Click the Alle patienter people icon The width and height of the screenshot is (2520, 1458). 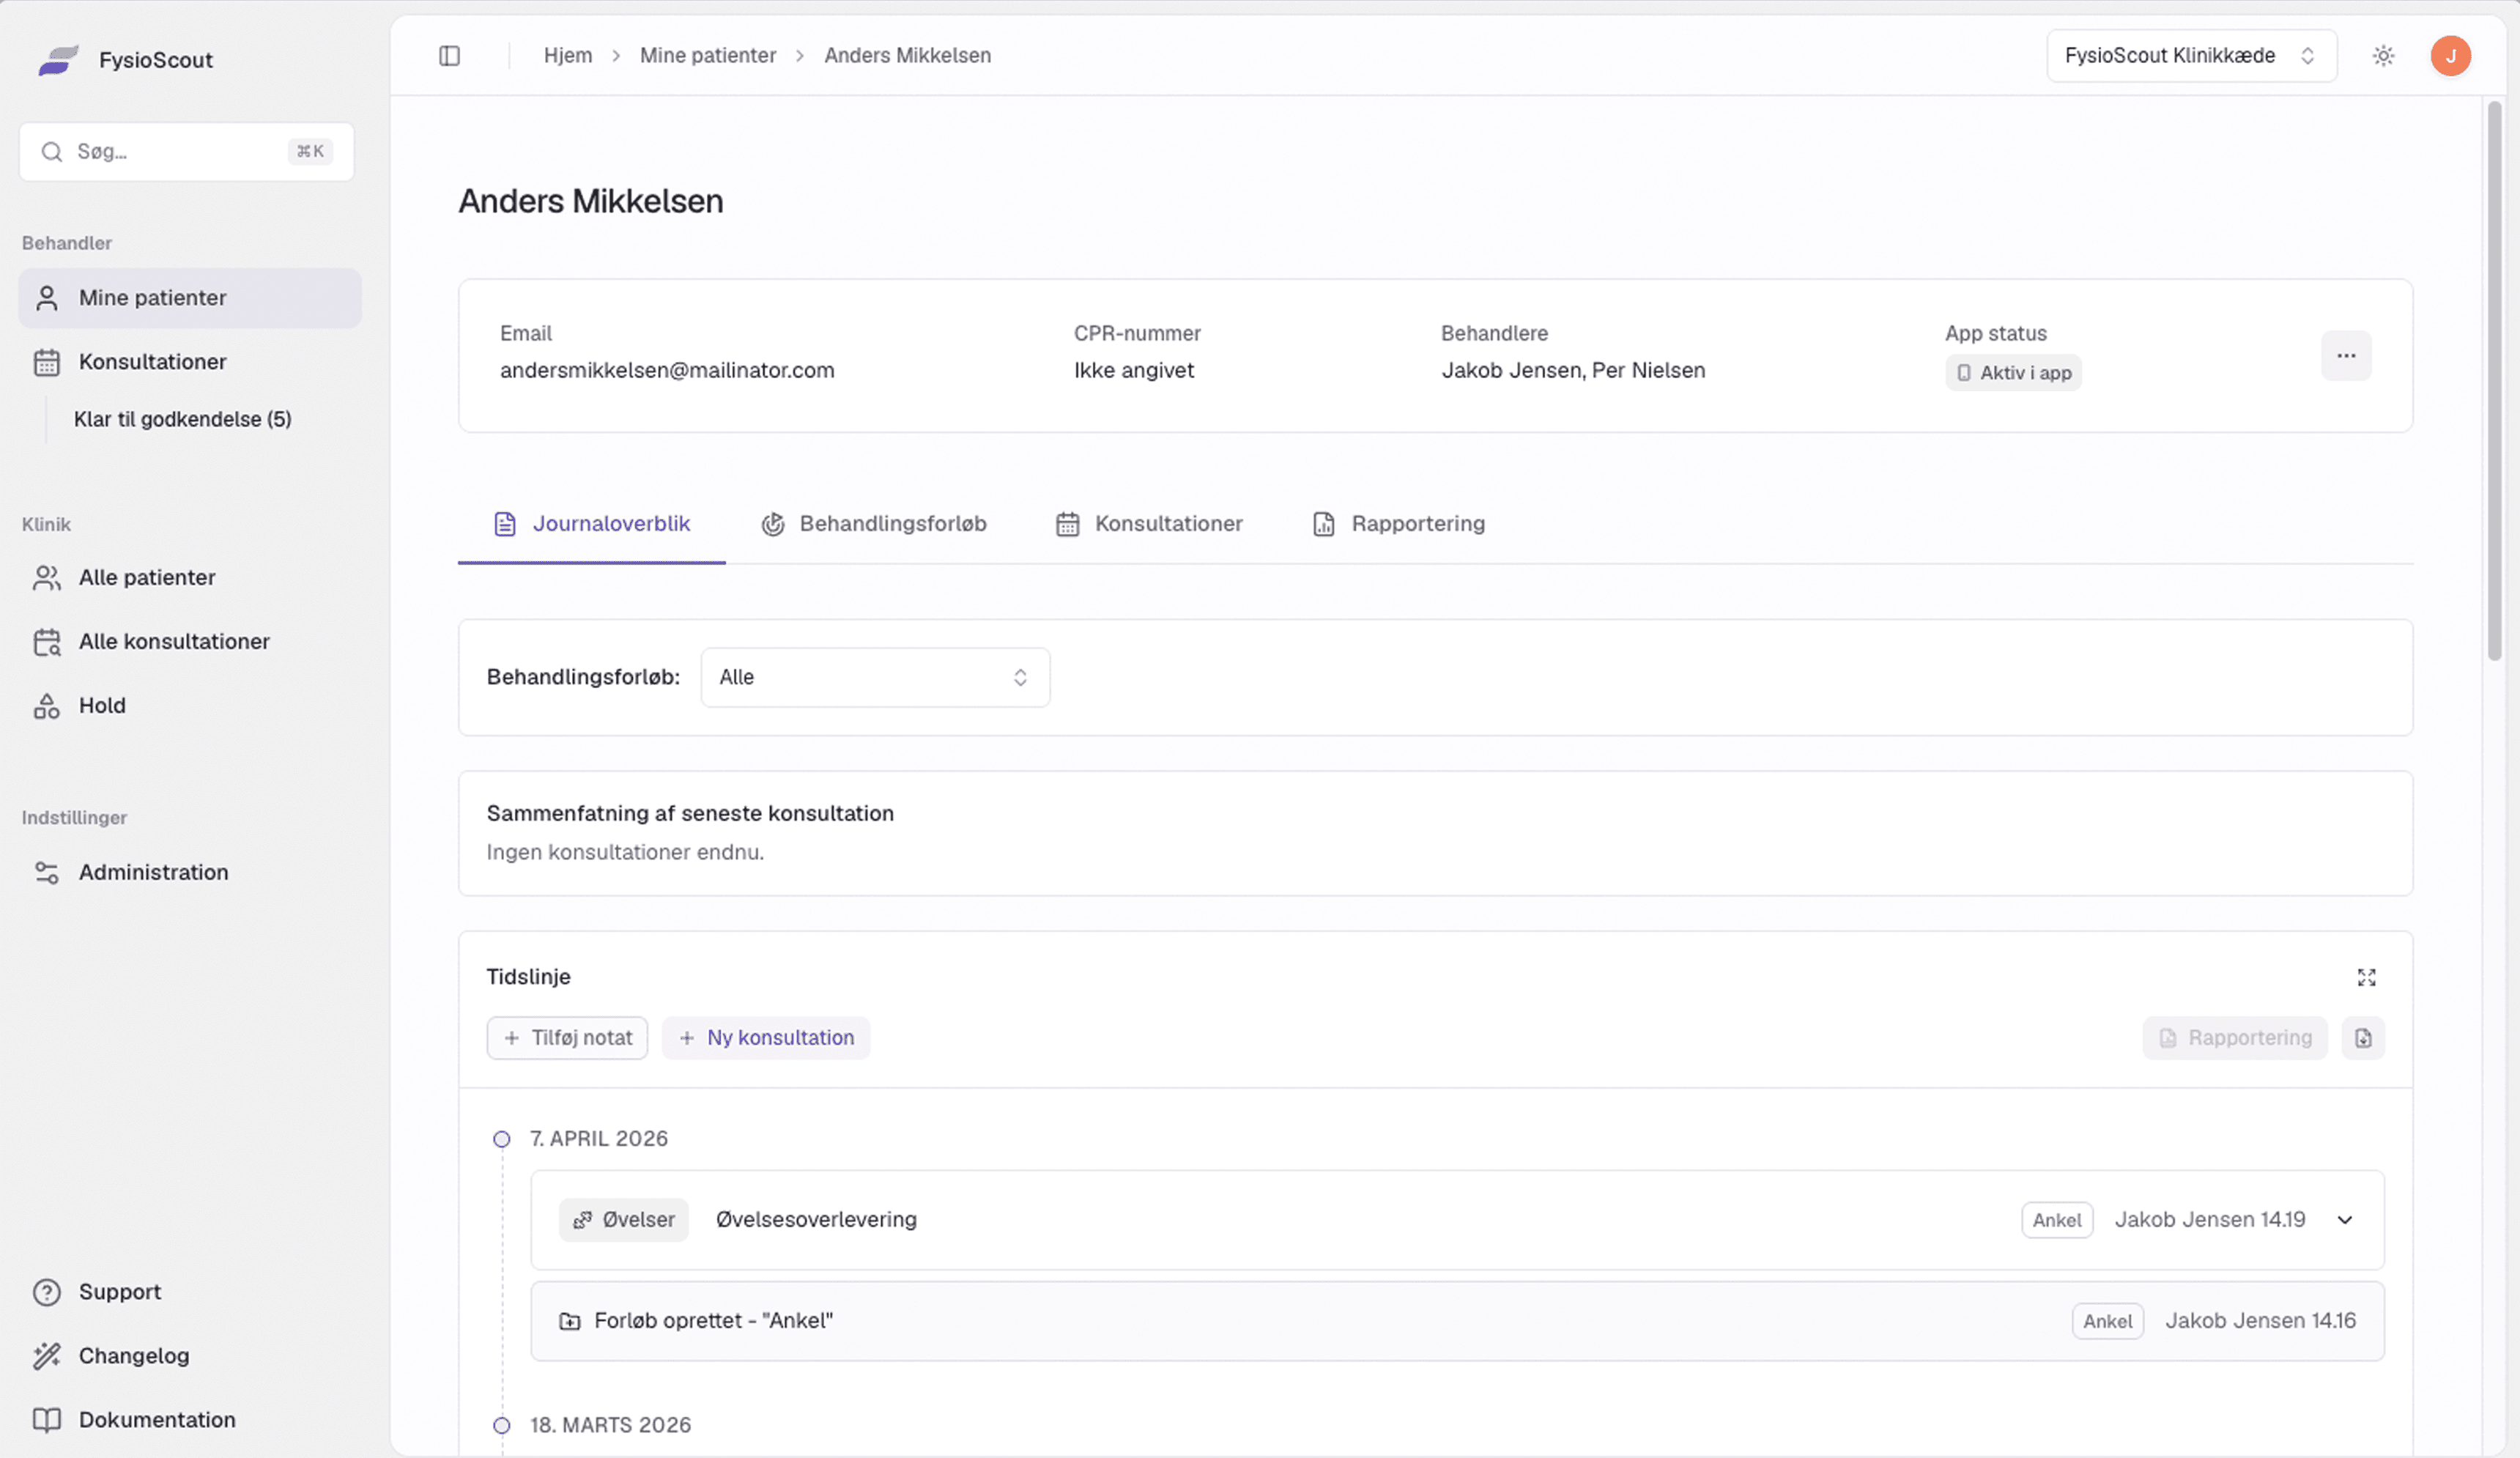click(47, 578)
